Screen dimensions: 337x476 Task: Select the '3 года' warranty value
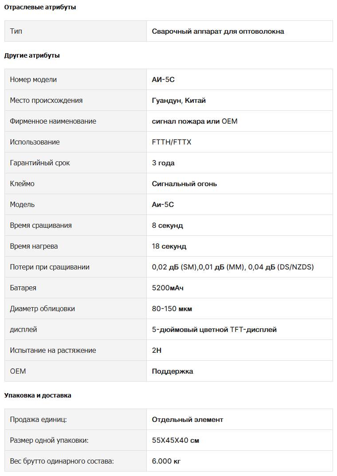pyautogui.click(x=163, y=163)
